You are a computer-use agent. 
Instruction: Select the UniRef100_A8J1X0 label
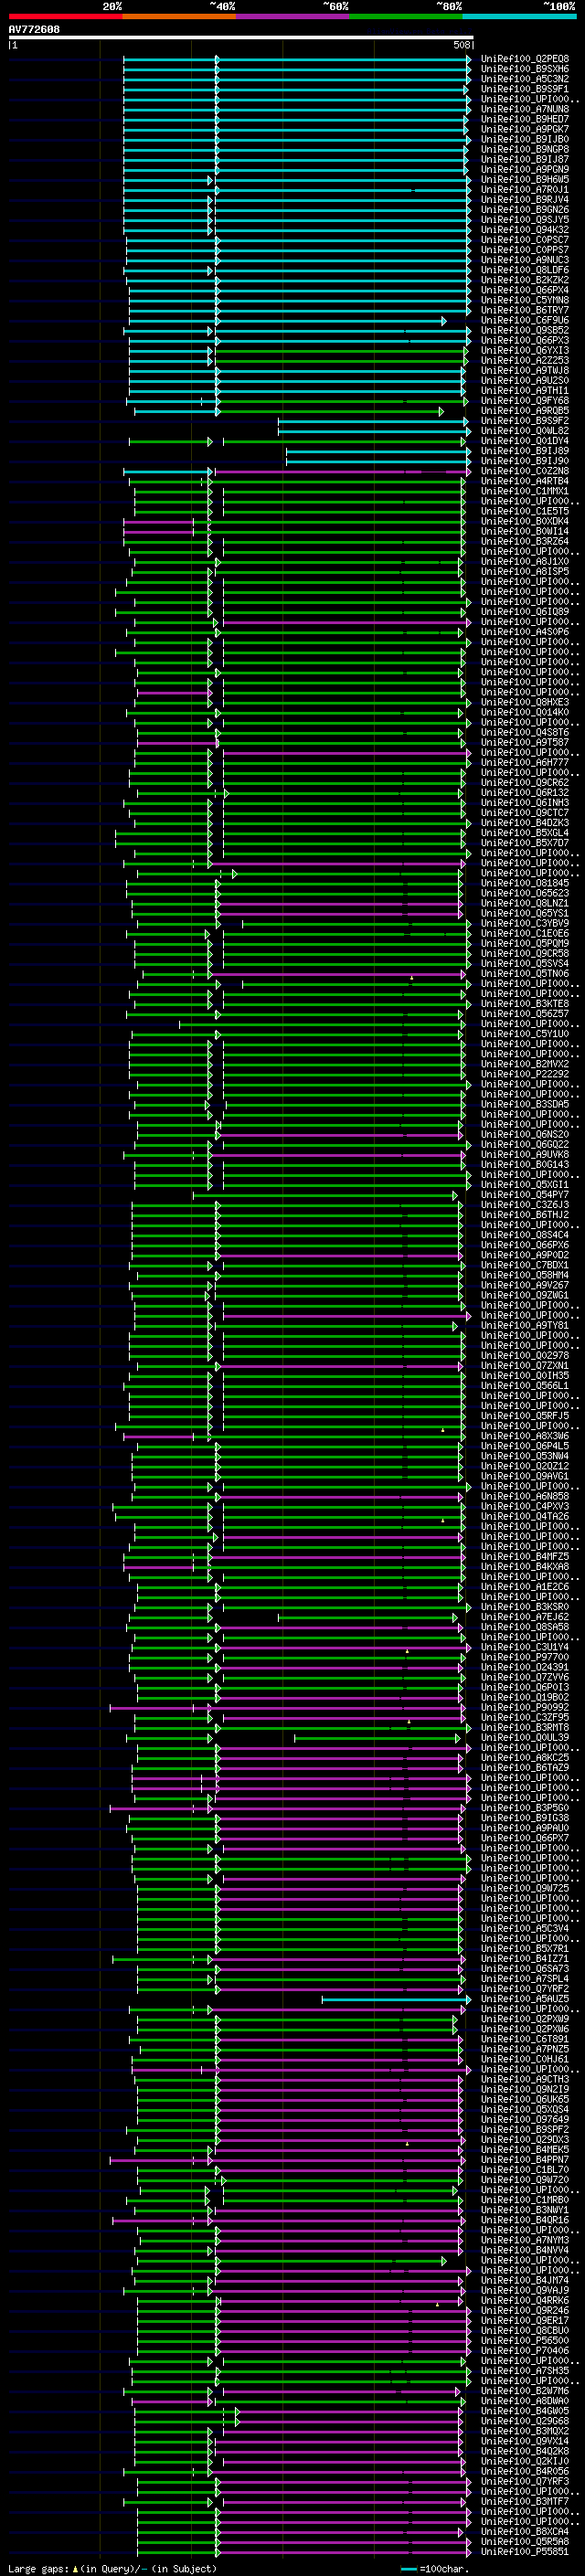[525, 562]
